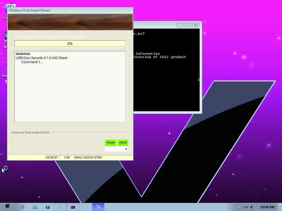Click the Windows Post-Install Wizard title bar
Image resolution: width=282 pixels, height=211 pixels.
click(70, 10)
